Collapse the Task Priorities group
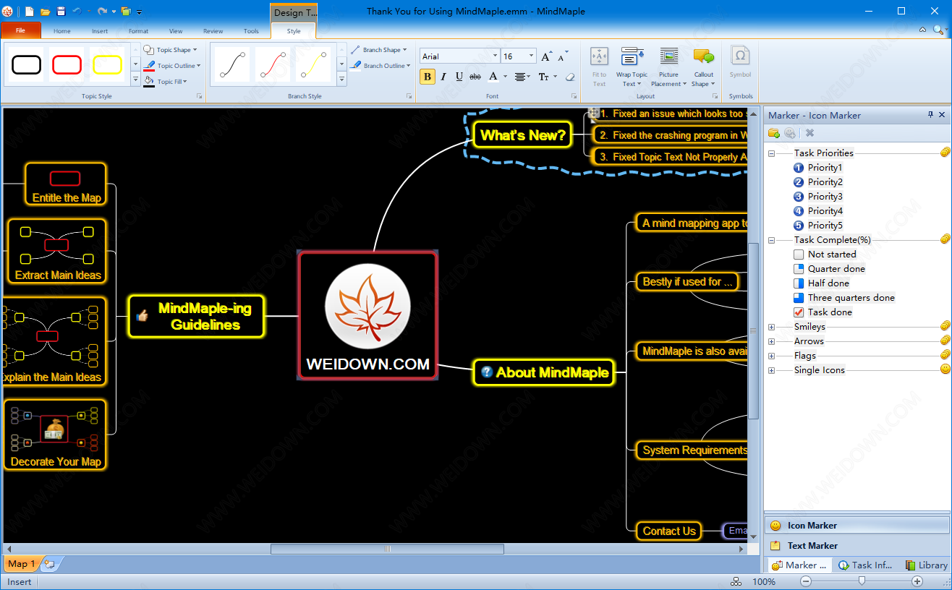This screenshot has width=952, height=590. point(772,153)
